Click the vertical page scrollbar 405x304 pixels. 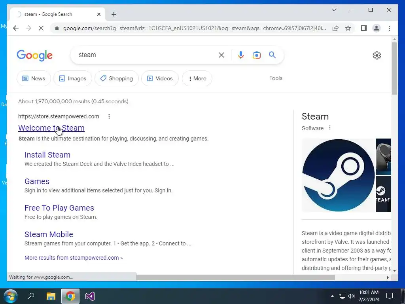(x=394, y=68)
